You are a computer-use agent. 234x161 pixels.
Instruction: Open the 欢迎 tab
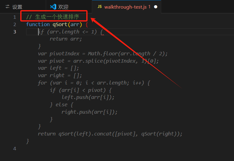click(x=69, y=7)
